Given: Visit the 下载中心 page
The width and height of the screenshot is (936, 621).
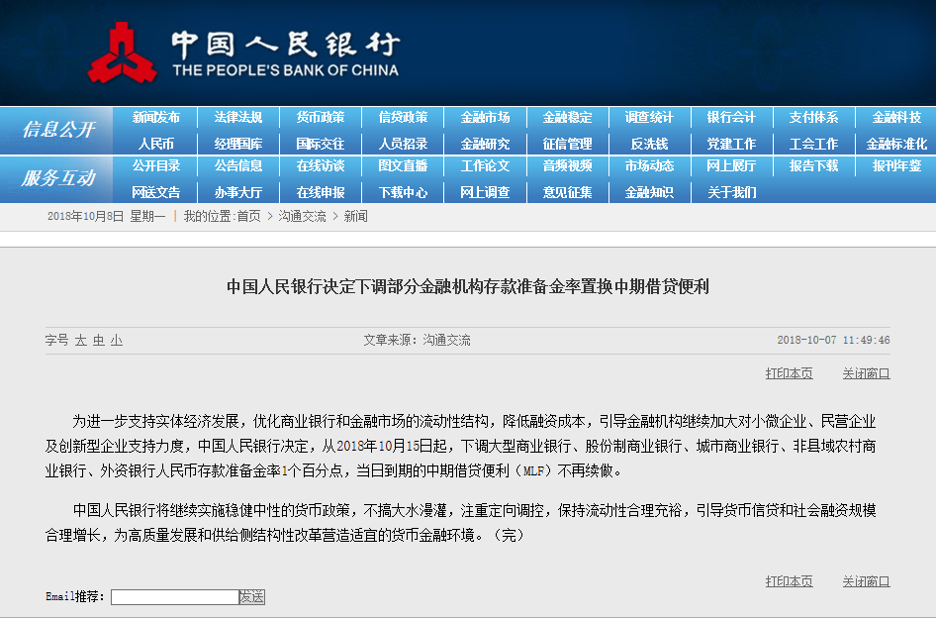Looking at the screenshot, I should click(403, 192).
